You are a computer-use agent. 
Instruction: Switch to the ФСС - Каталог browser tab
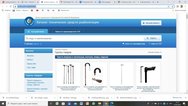(30, 2)
